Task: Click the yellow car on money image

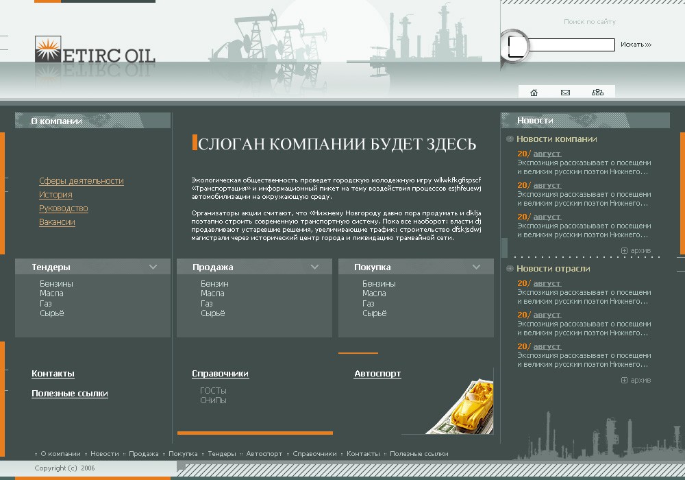Action: (462, 407)
